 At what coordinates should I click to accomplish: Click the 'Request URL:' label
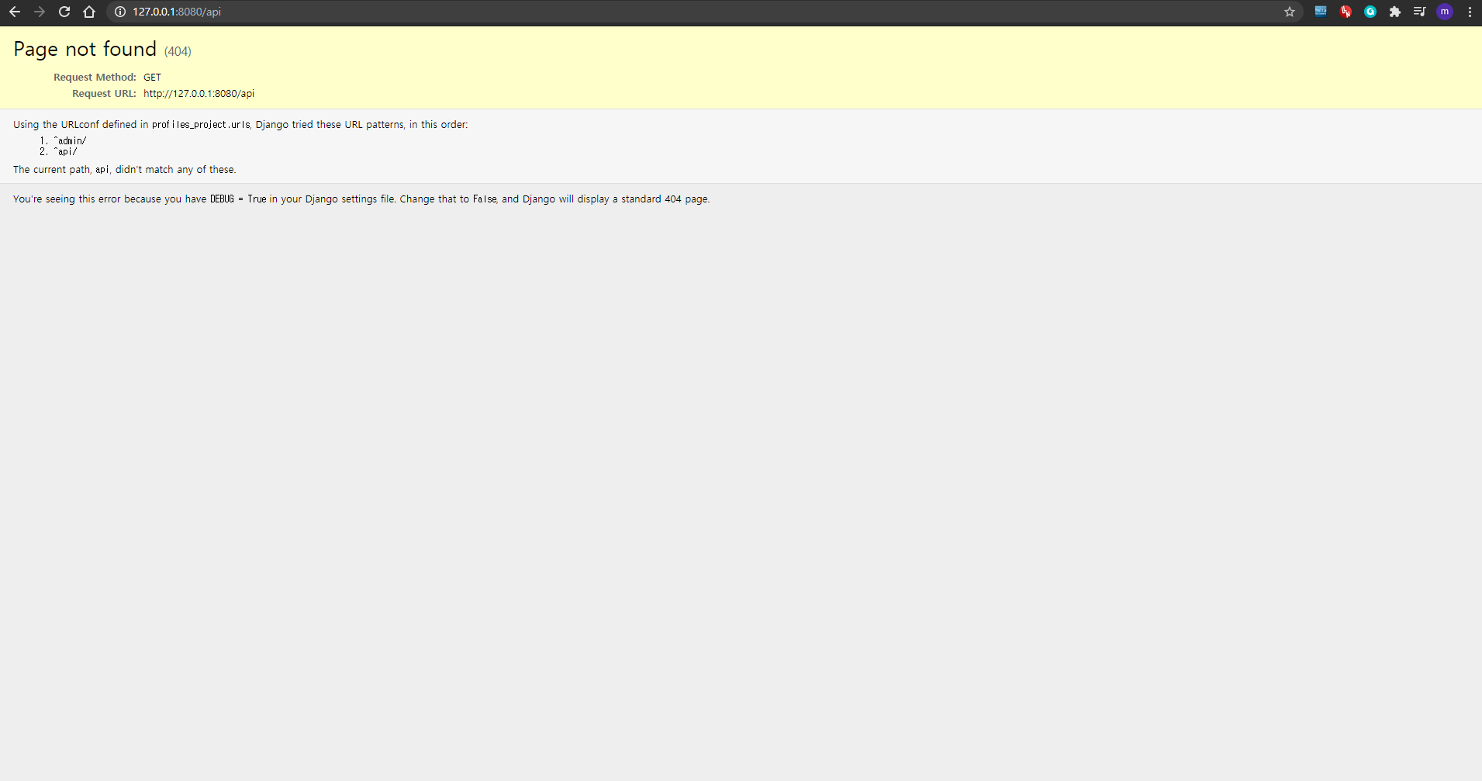click(x=104, y=94)
